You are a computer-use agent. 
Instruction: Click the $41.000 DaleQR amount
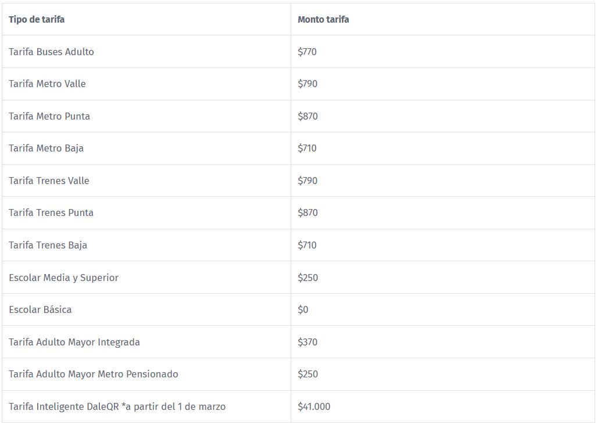pyautogui.click(x=314, y=406)
